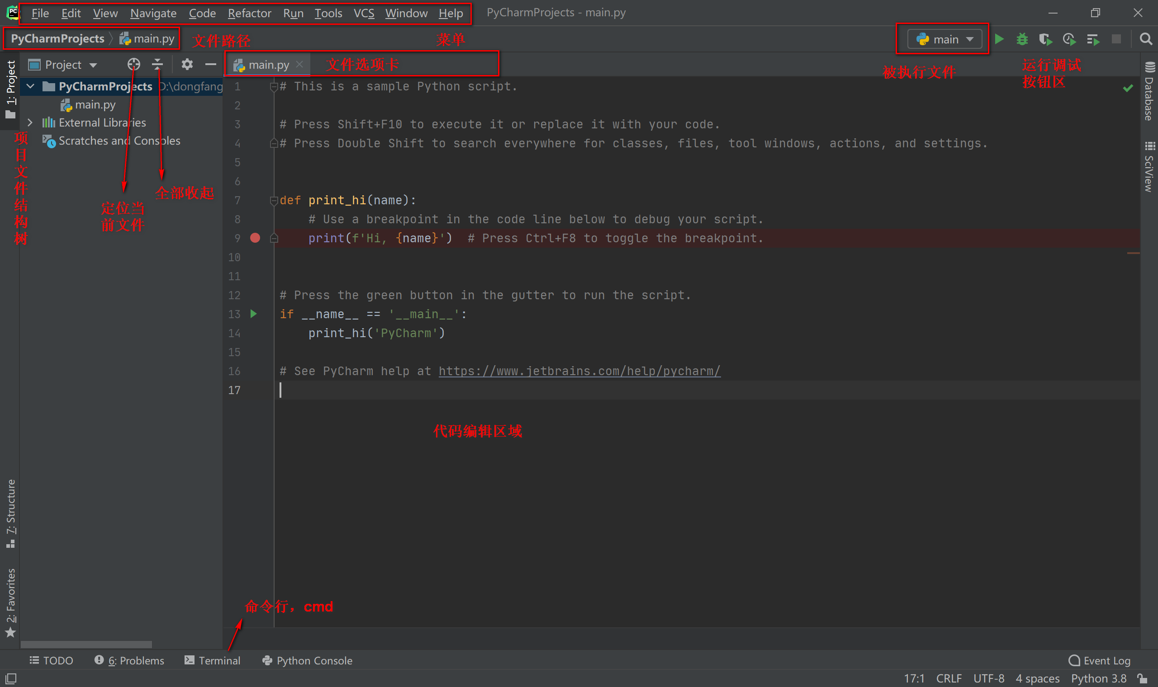This screenshot has height=687, width=1158.
Task: Click fold end marker at line 9
Action: [274, 238]
